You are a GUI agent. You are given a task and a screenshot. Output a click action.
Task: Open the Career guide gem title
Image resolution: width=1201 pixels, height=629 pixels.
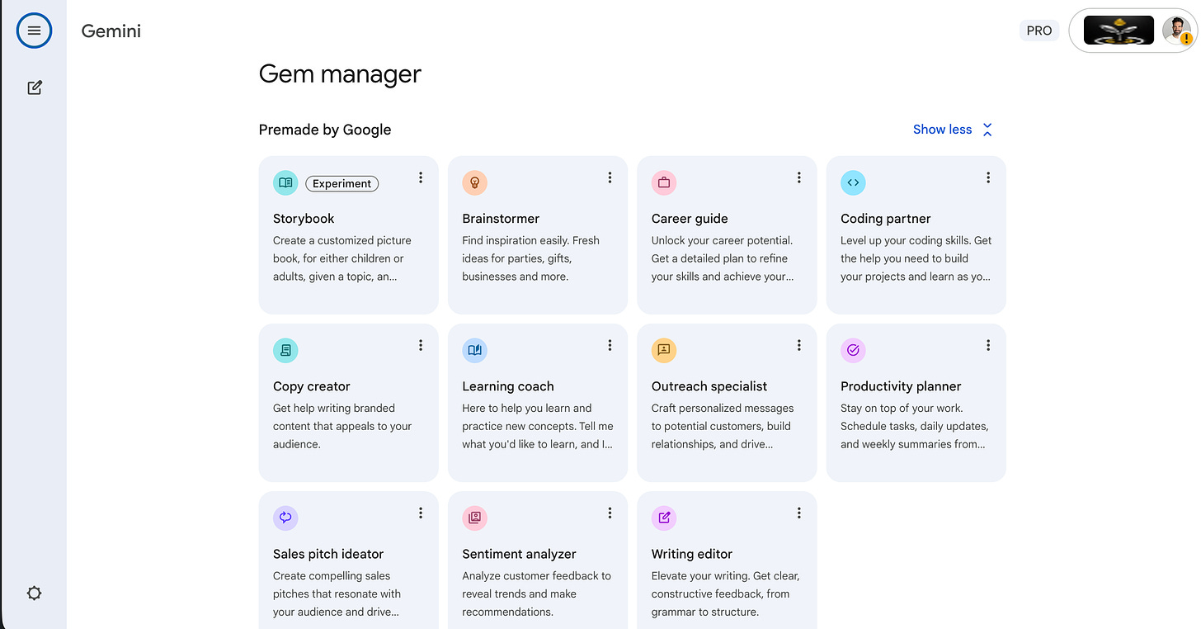pos(690,219)
